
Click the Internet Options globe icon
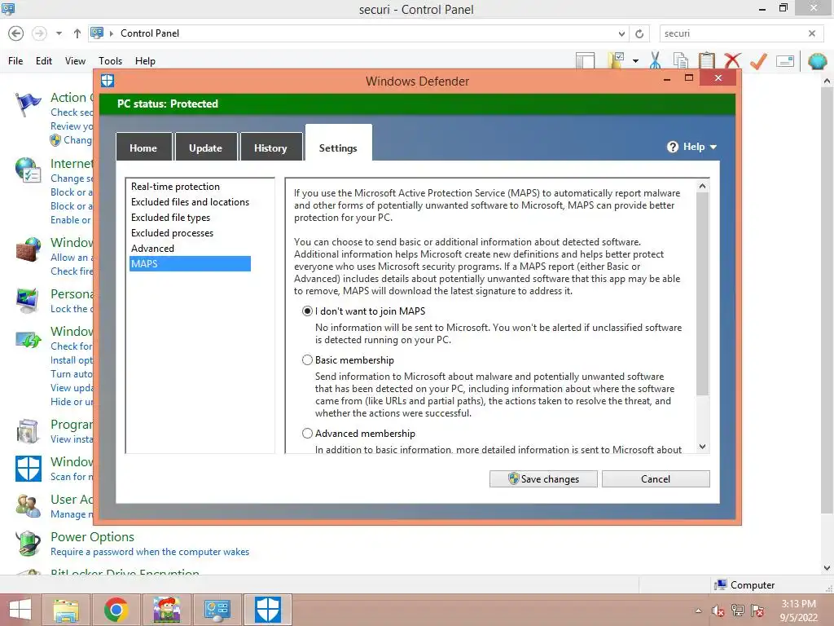(x=28, y=171)
